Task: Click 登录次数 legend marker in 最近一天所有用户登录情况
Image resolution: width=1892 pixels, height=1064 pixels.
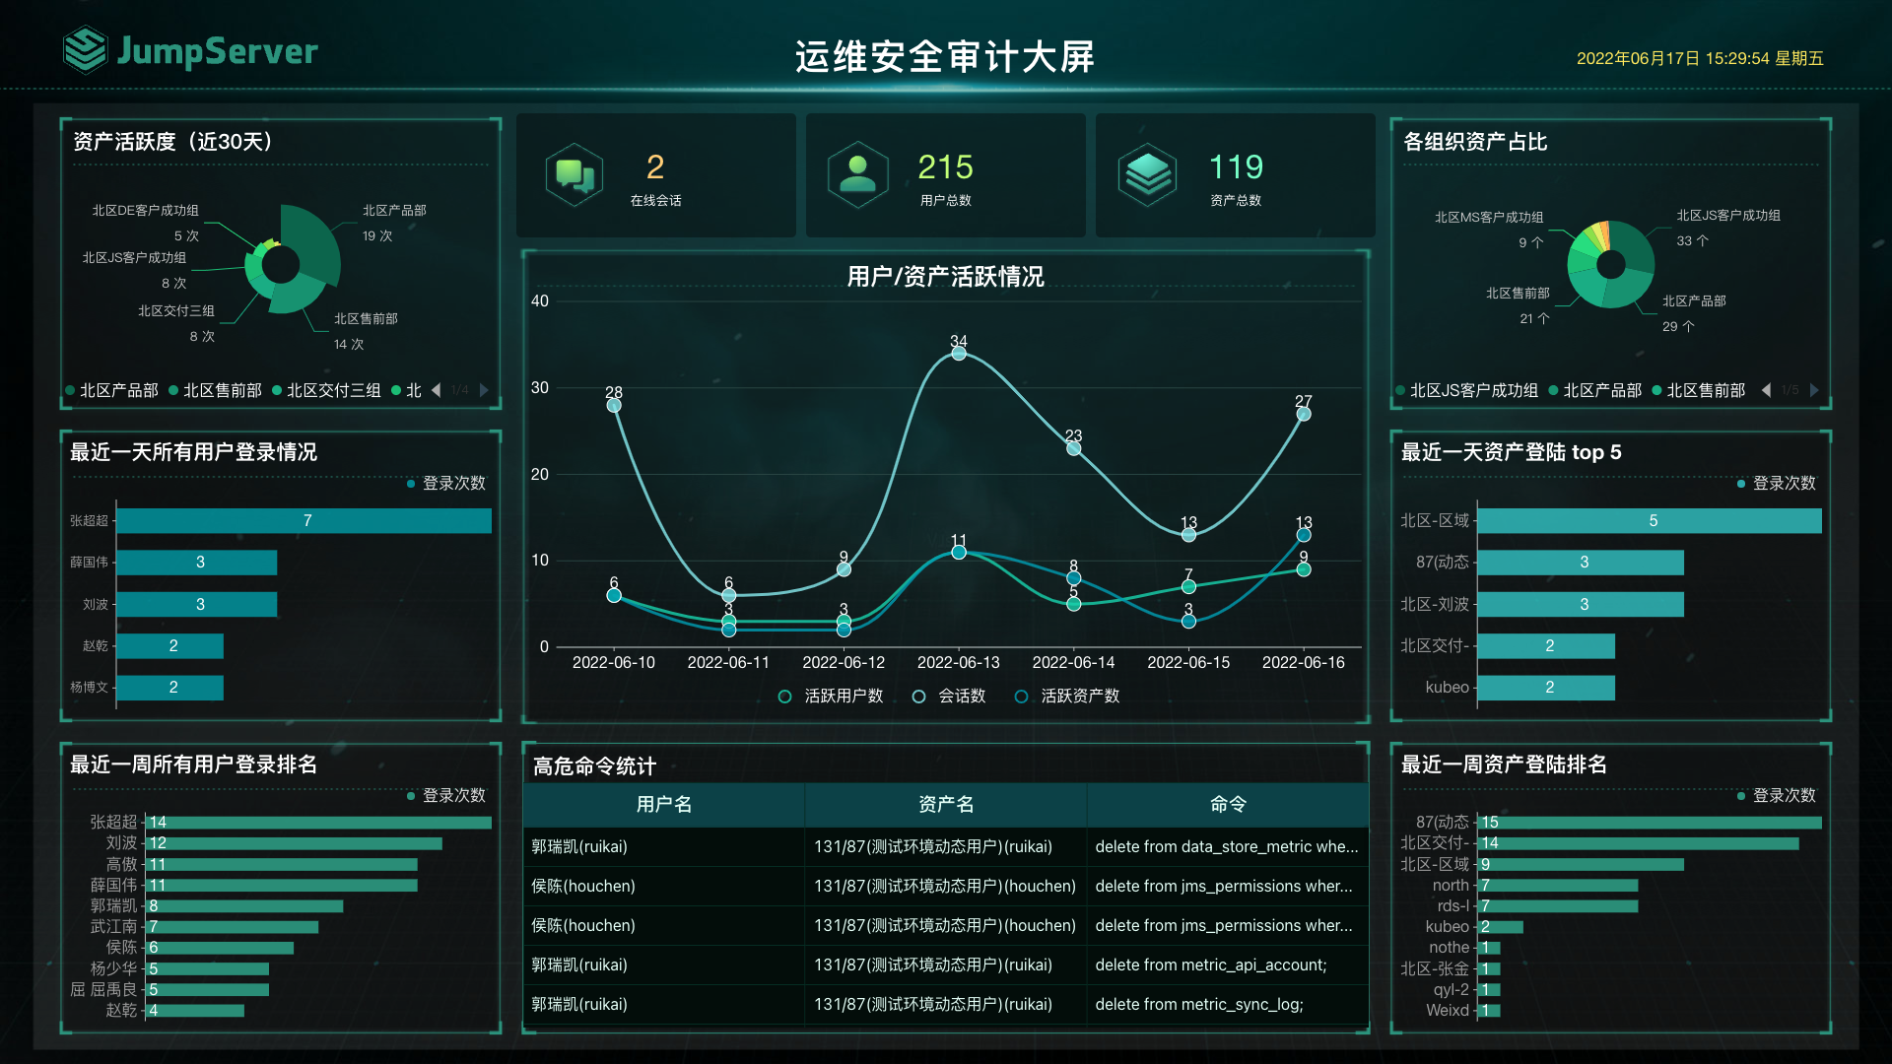Action: [x=410, y=484]
